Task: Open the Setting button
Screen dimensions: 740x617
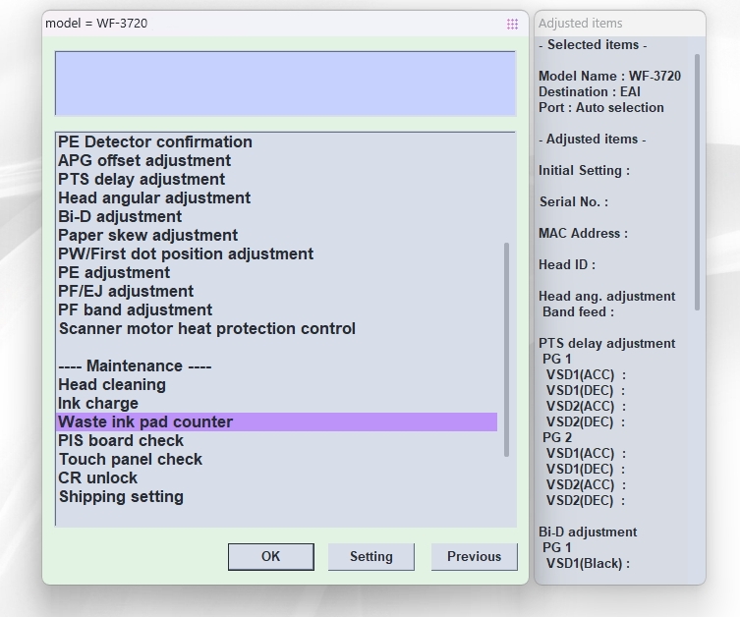Action: [x=370, y=557]
